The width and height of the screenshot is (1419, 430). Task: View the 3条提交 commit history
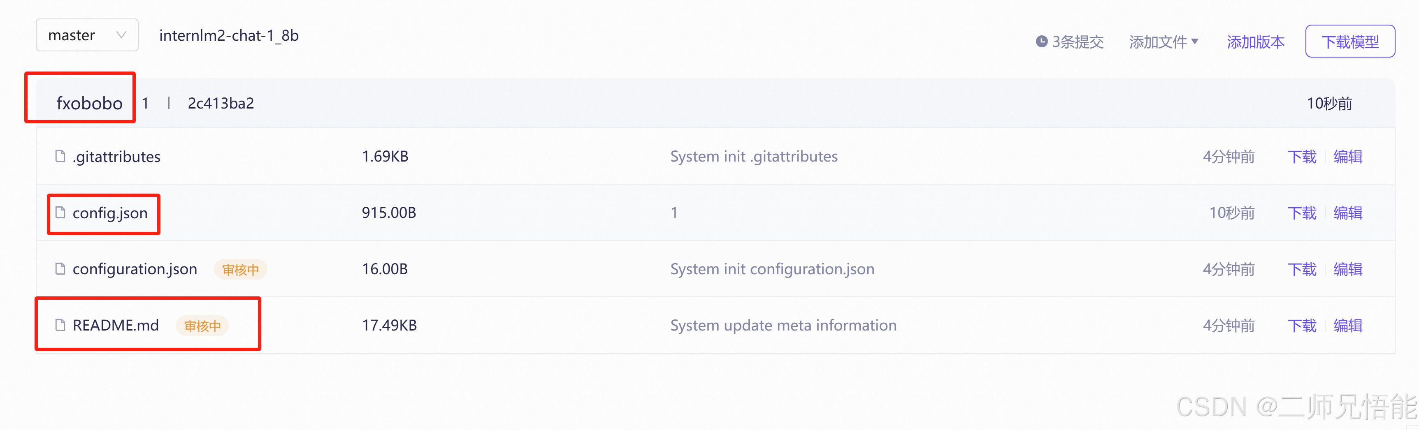[1078, 42]
